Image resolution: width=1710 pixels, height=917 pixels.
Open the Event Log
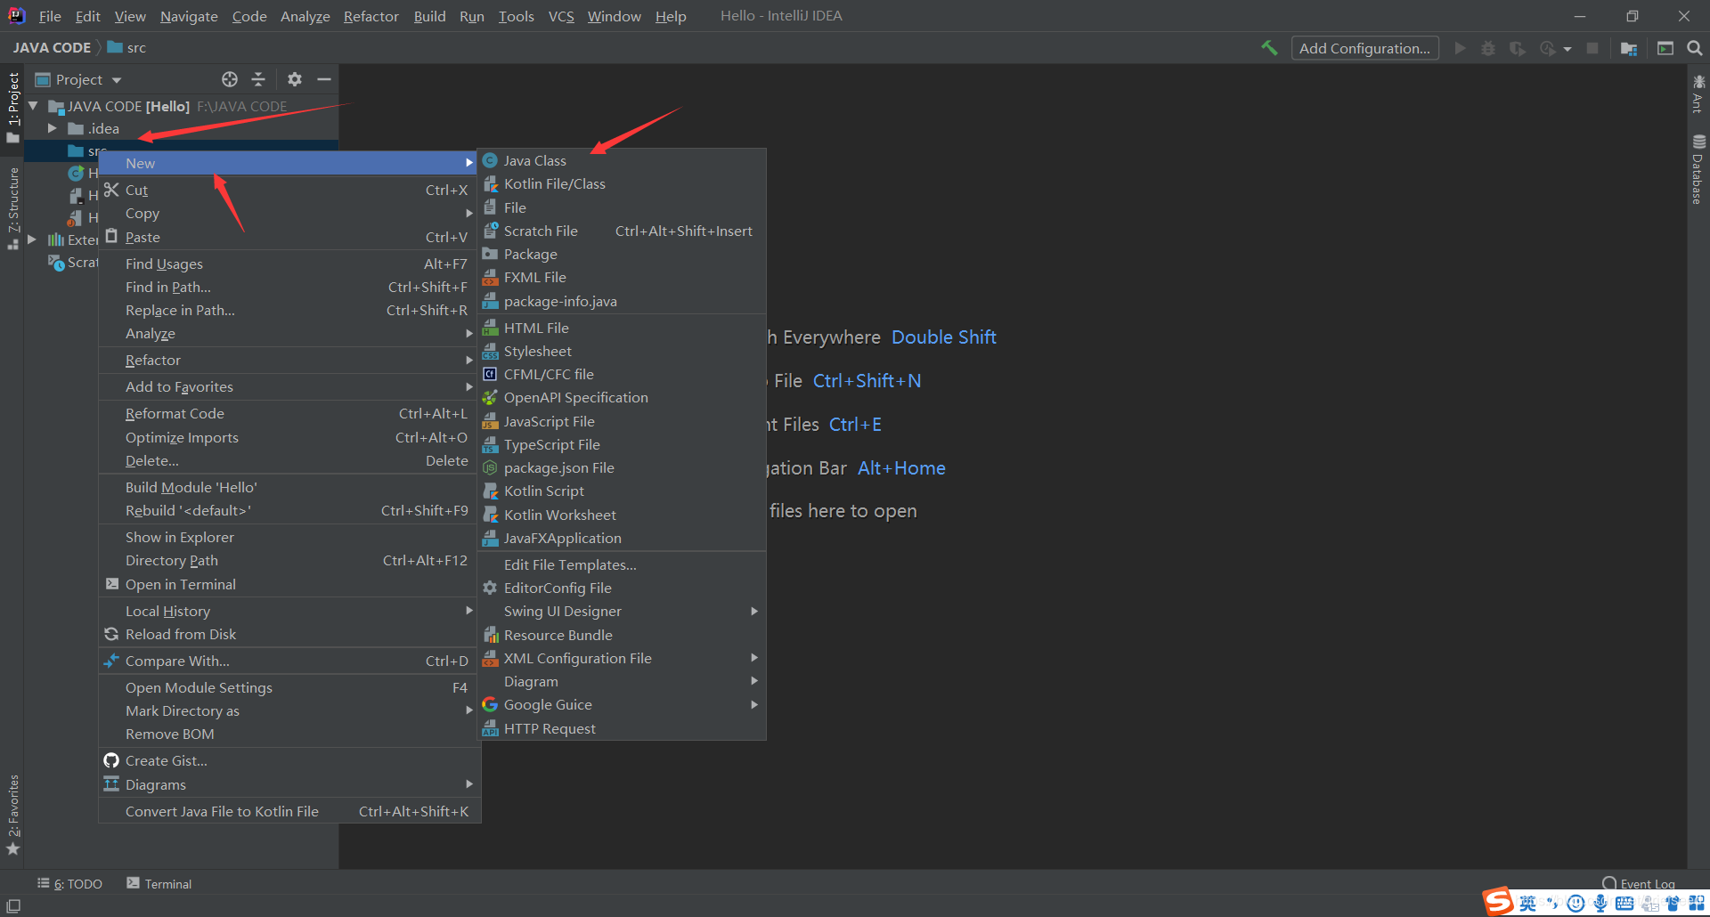click(1639, 883)
